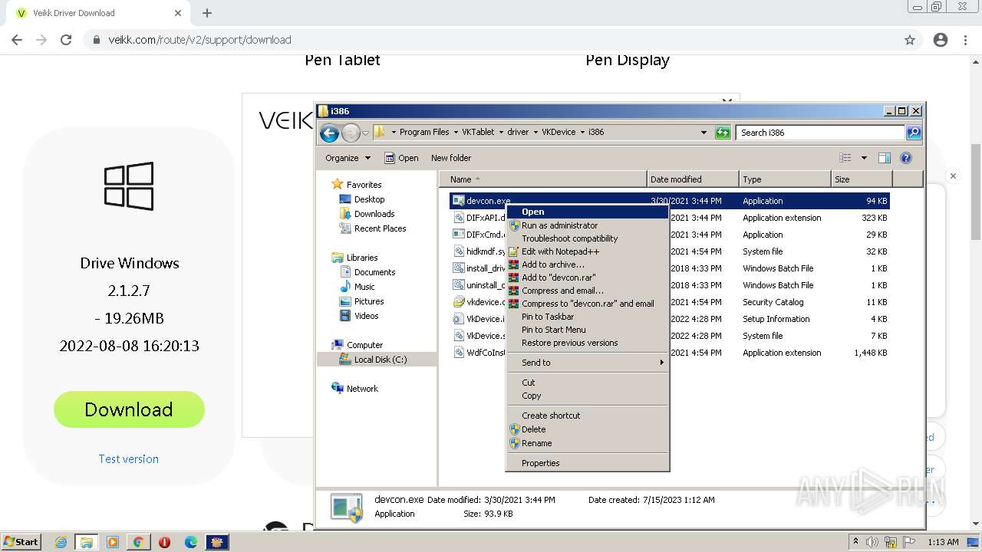
Task: Select Run as administrator in context menu
Action: [x=587, y=225]
